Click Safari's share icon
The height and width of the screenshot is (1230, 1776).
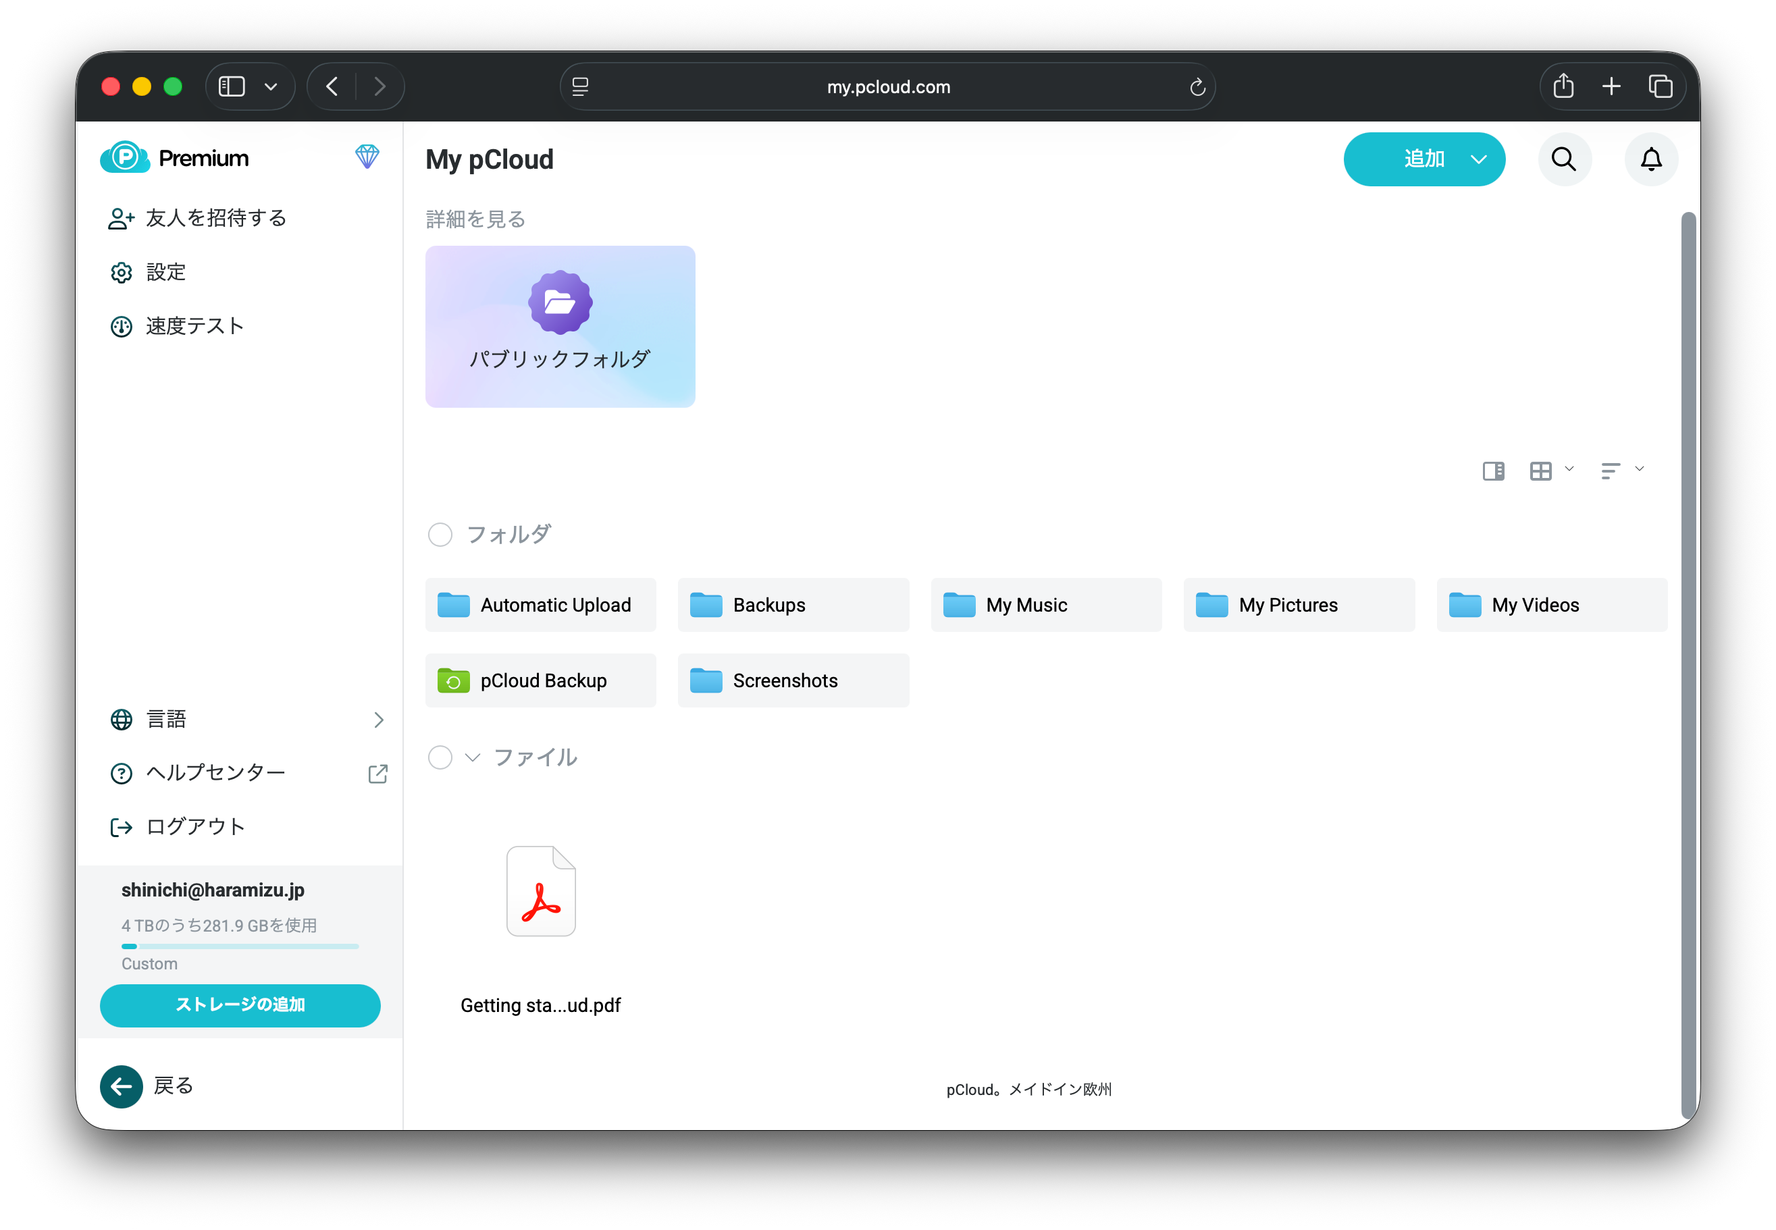[x=1563, y=86]
